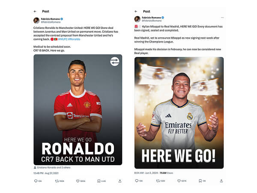257x193 pixels.
Task: Open reply icon with 13K comments
Action: coord(137,181)
